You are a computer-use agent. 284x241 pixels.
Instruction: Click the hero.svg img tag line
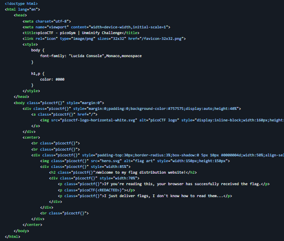click(135, 161)
